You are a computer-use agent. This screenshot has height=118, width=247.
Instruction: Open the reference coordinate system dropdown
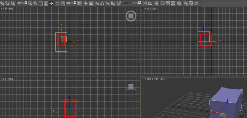71,3
